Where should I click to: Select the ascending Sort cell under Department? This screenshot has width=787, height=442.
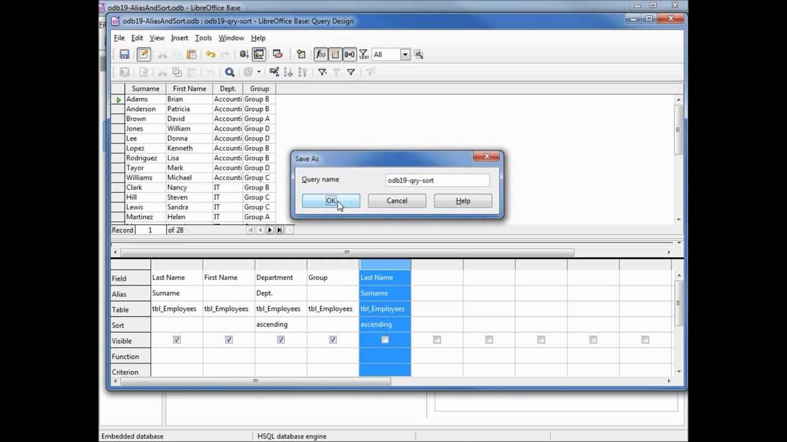click(x=280, y=324)
